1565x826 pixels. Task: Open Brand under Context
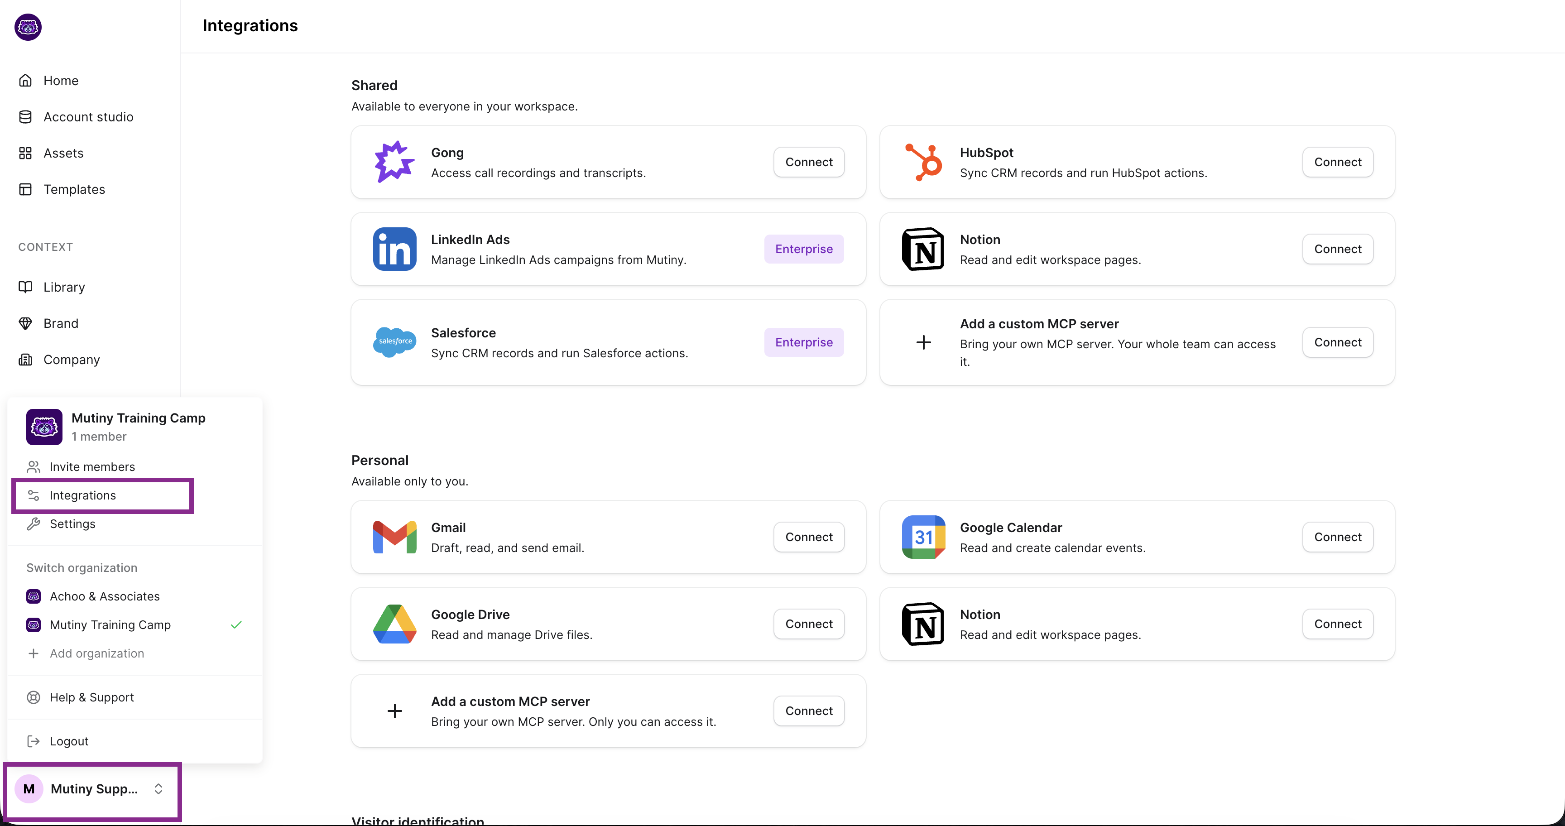pyautogui.click(x=90, y=324)
